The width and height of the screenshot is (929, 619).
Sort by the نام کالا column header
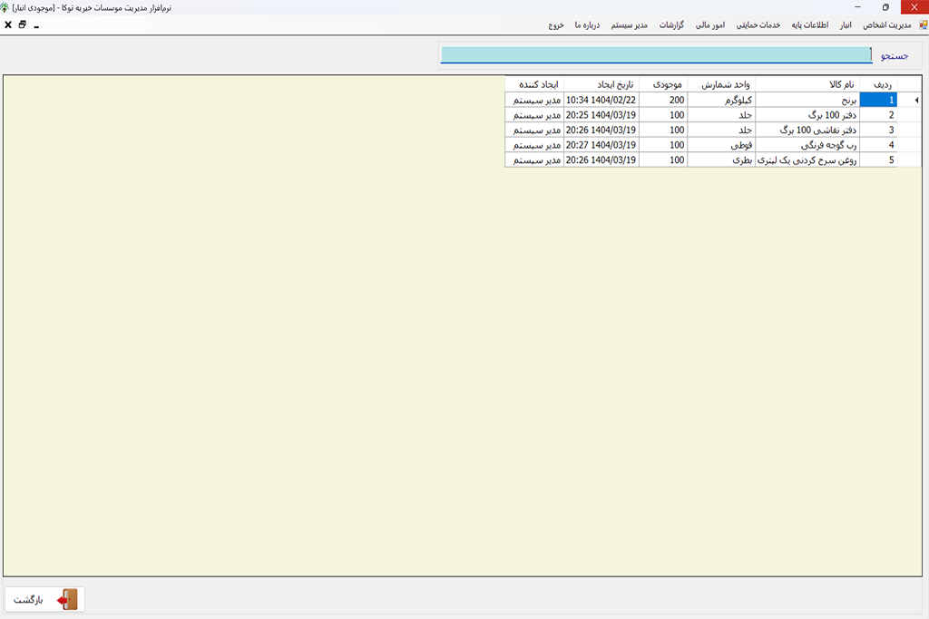click(807, 84)
